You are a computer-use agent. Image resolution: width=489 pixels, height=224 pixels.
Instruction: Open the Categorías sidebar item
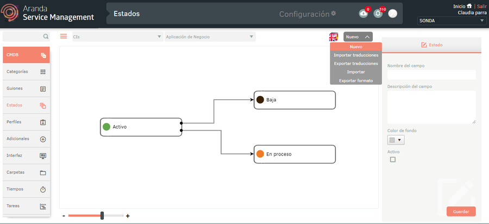[x=26, y=72]
